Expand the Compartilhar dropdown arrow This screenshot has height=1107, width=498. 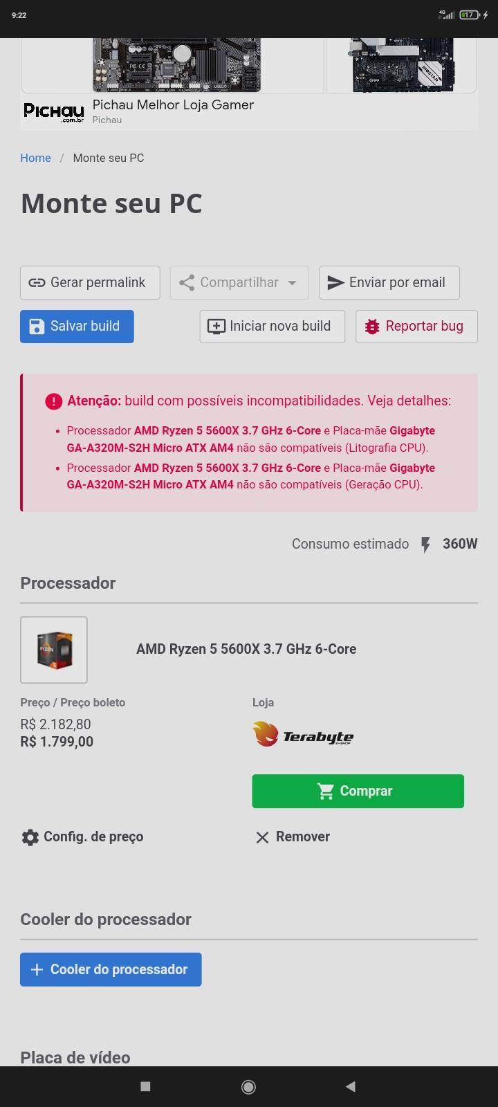tap(292, 283)
